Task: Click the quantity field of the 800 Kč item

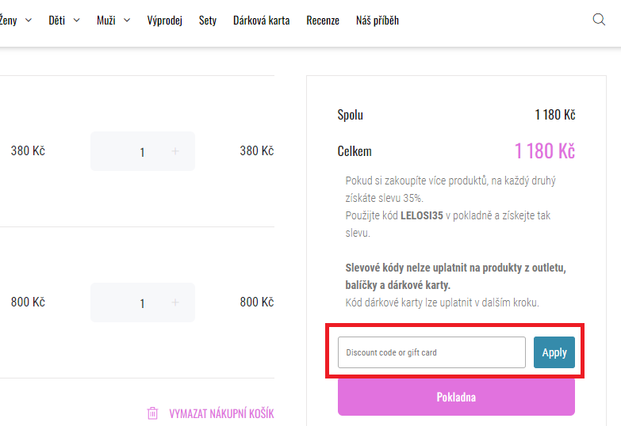Action: tap(142, 302)
